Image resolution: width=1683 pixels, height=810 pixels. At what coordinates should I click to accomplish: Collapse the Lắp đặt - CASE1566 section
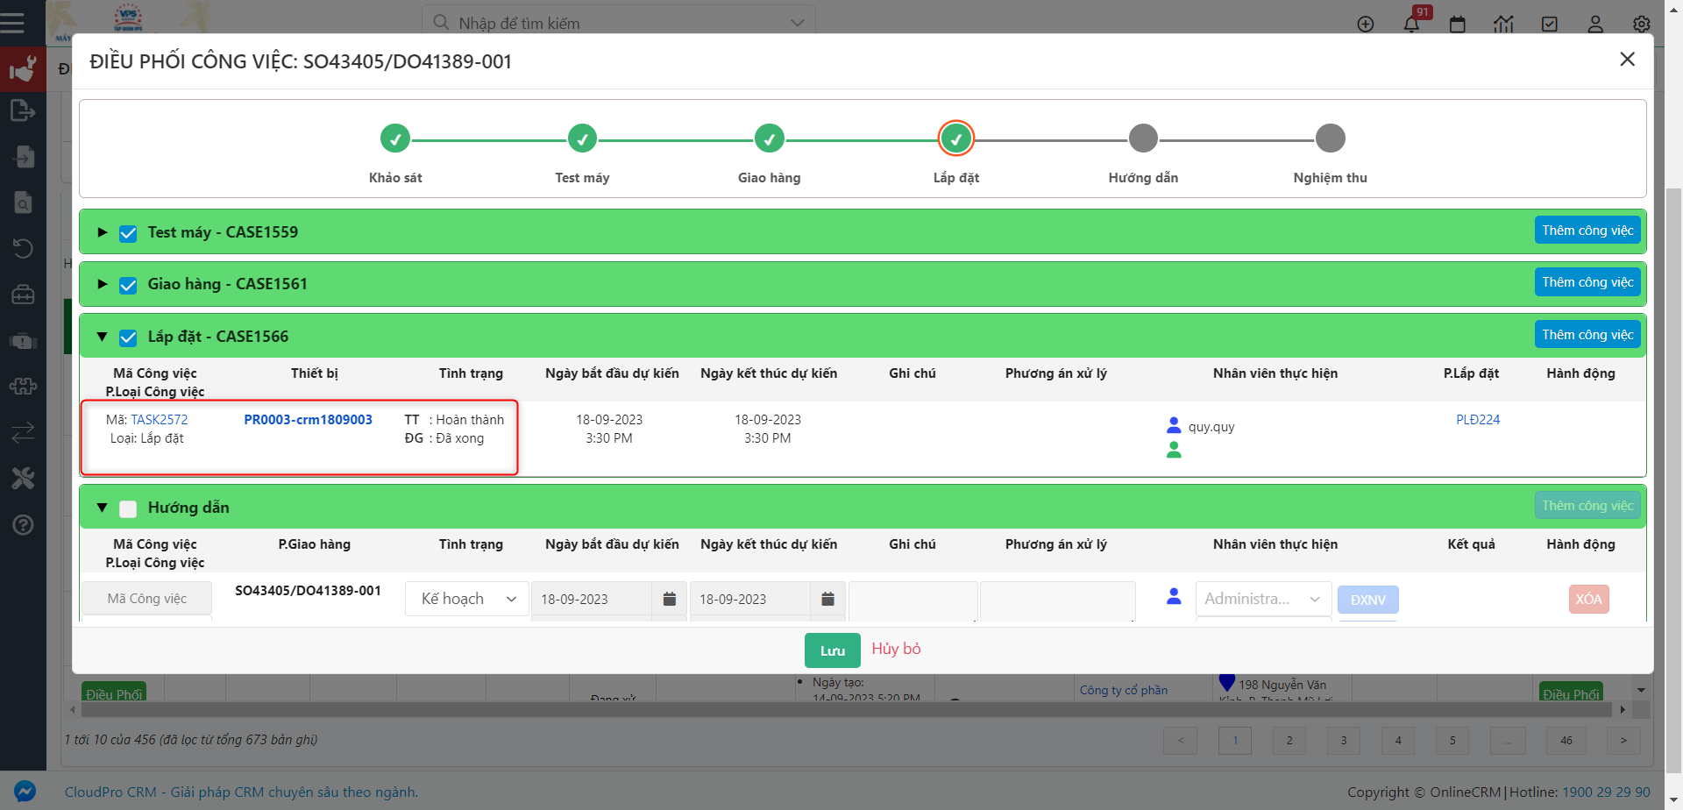(103, 337)
